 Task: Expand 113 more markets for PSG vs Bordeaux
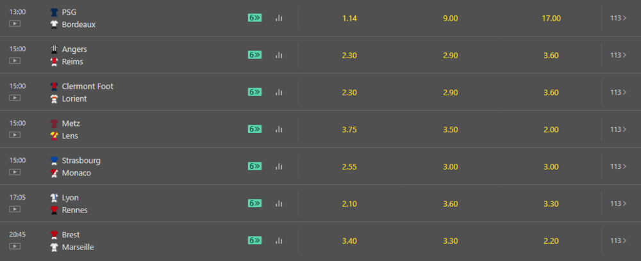618,18
